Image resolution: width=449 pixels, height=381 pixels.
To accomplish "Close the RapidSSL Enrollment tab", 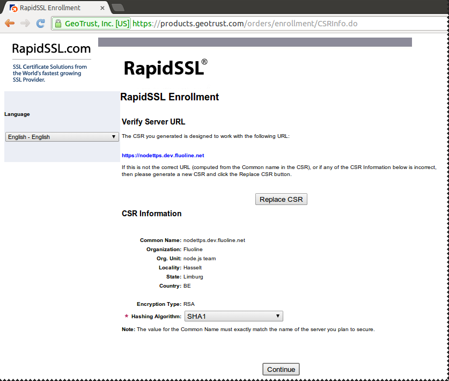I will pos(102,8).
